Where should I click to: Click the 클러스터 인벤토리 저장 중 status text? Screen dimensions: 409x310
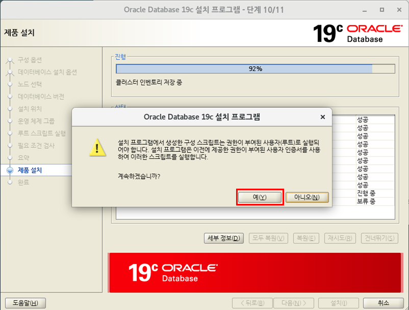pyautogui.click(x=149, y=83)
